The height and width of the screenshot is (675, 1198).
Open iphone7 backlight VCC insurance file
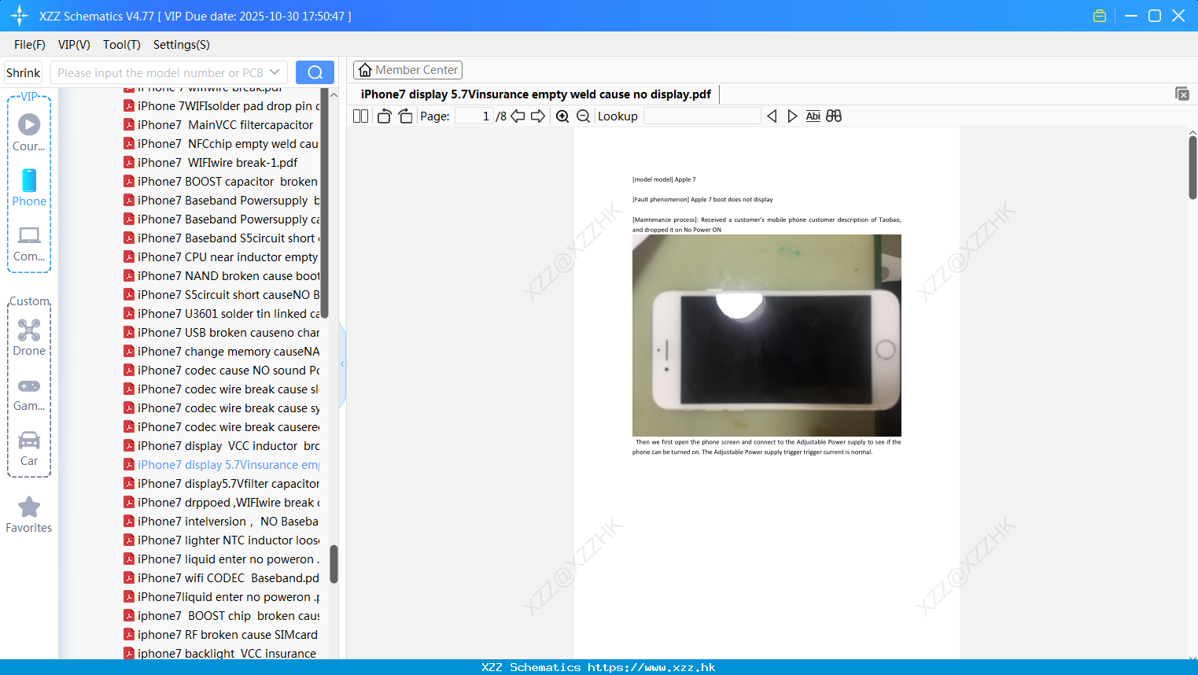point(222,653)
